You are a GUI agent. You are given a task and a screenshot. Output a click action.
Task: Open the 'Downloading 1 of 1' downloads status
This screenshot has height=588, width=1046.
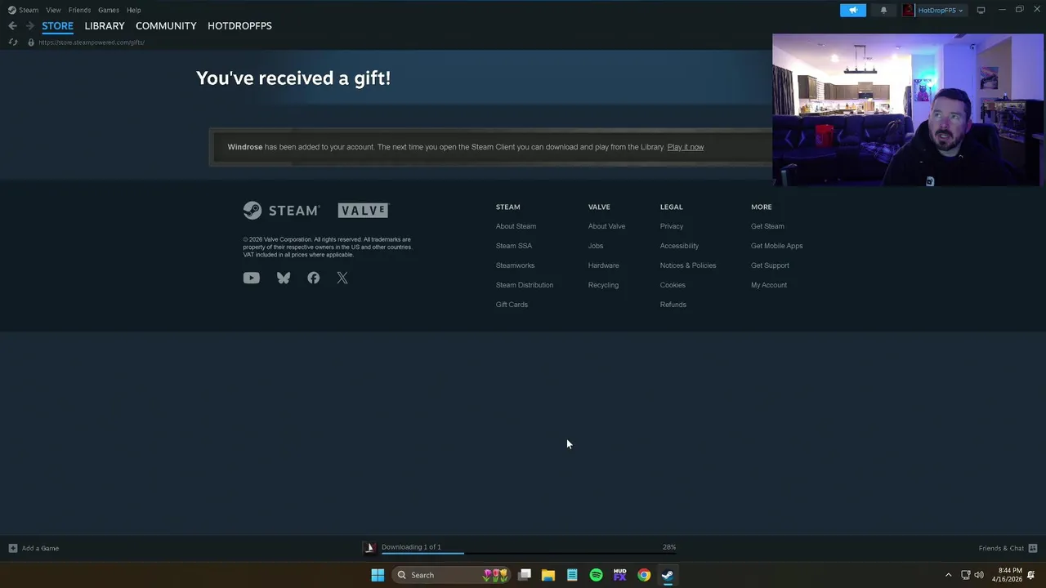(x=411, y=547)
